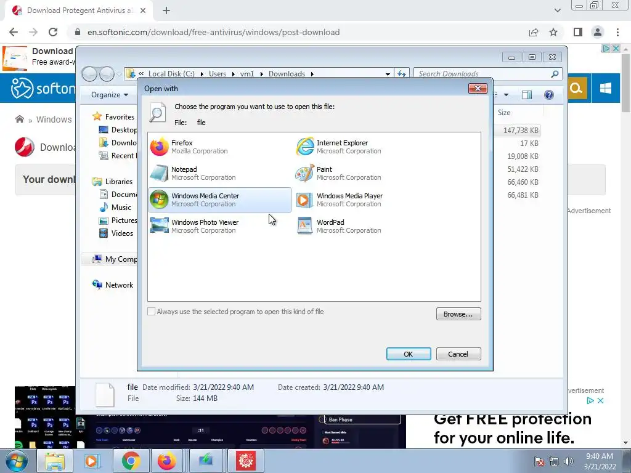Open the Chrome profile avatar
Screen dimensions: 631x473
coord(598,32)
